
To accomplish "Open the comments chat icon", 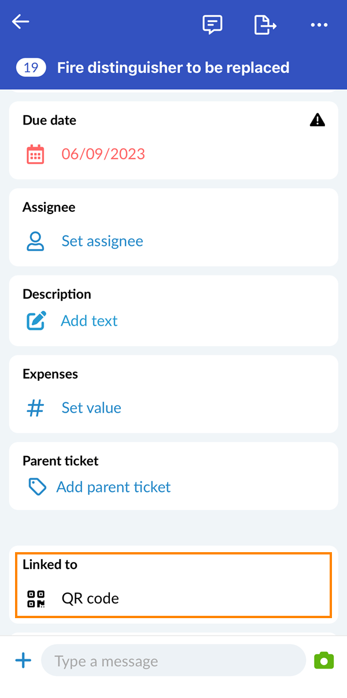I will coord(212,24).
